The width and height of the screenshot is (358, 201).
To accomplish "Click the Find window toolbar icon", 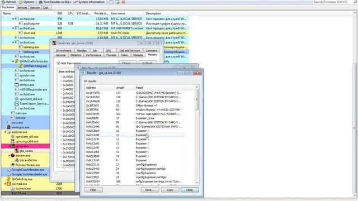I will (x=111, y=2).
